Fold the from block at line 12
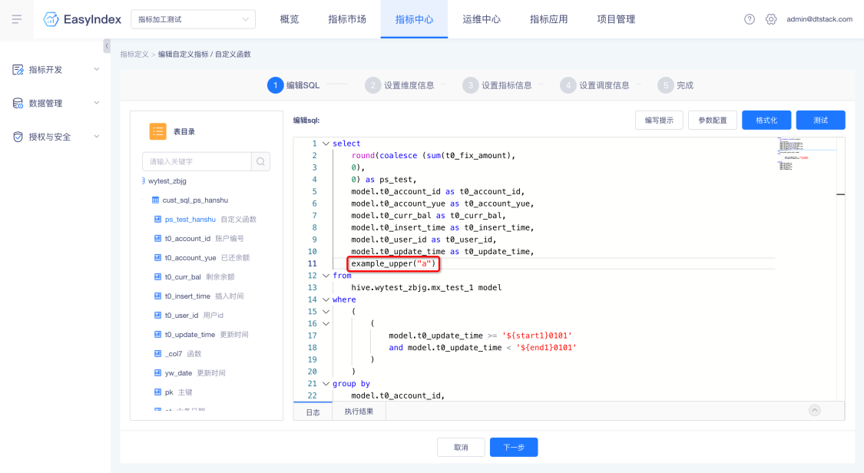864x473 pixels. (x=326, y=276)
